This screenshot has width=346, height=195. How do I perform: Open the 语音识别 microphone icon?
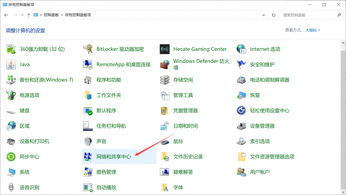pos(11,188)
